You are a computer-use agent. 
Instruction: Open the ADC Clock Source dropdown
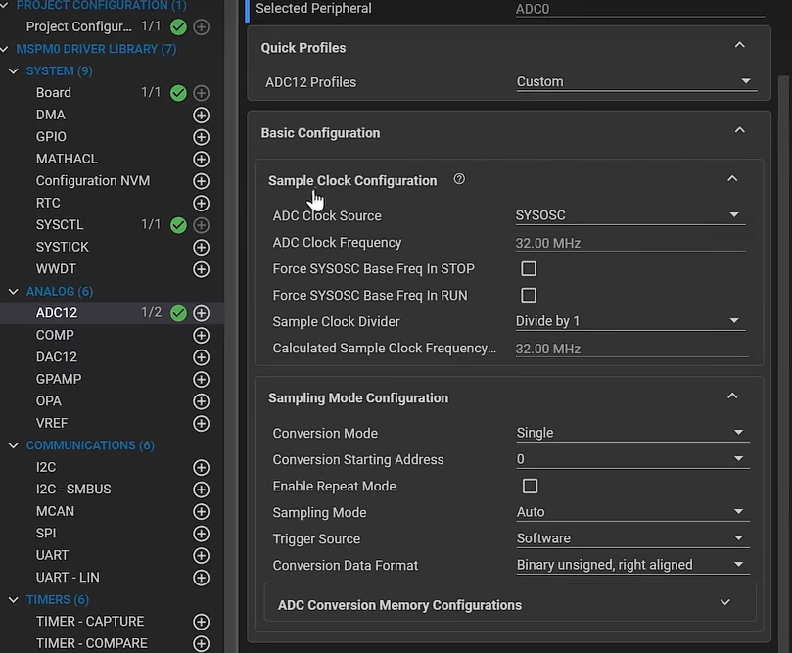tap(630, 215)
